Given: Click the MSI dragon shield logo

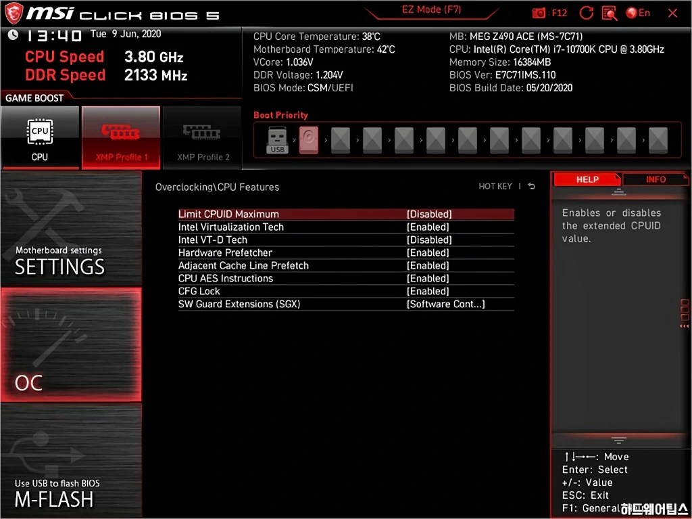Looking at the screenshot, I should pos(14,14).
